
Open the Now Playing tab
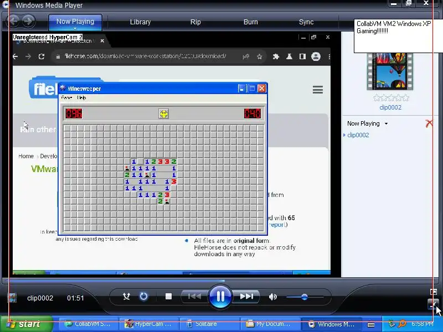click(75, 22)
